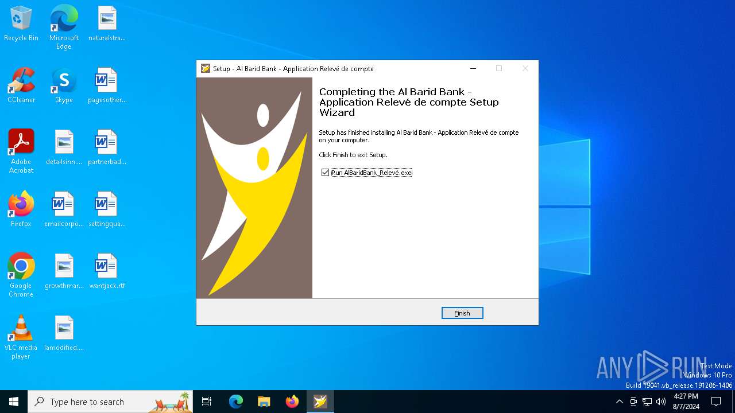Click the network icon in the system tray
The image size is (735, 413).
tap(647, 402)
